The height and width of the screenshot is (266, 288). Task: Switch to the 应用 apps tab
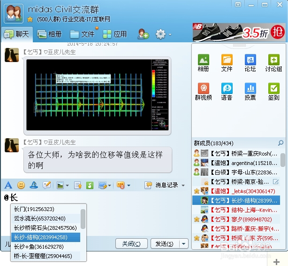point(114,34)
